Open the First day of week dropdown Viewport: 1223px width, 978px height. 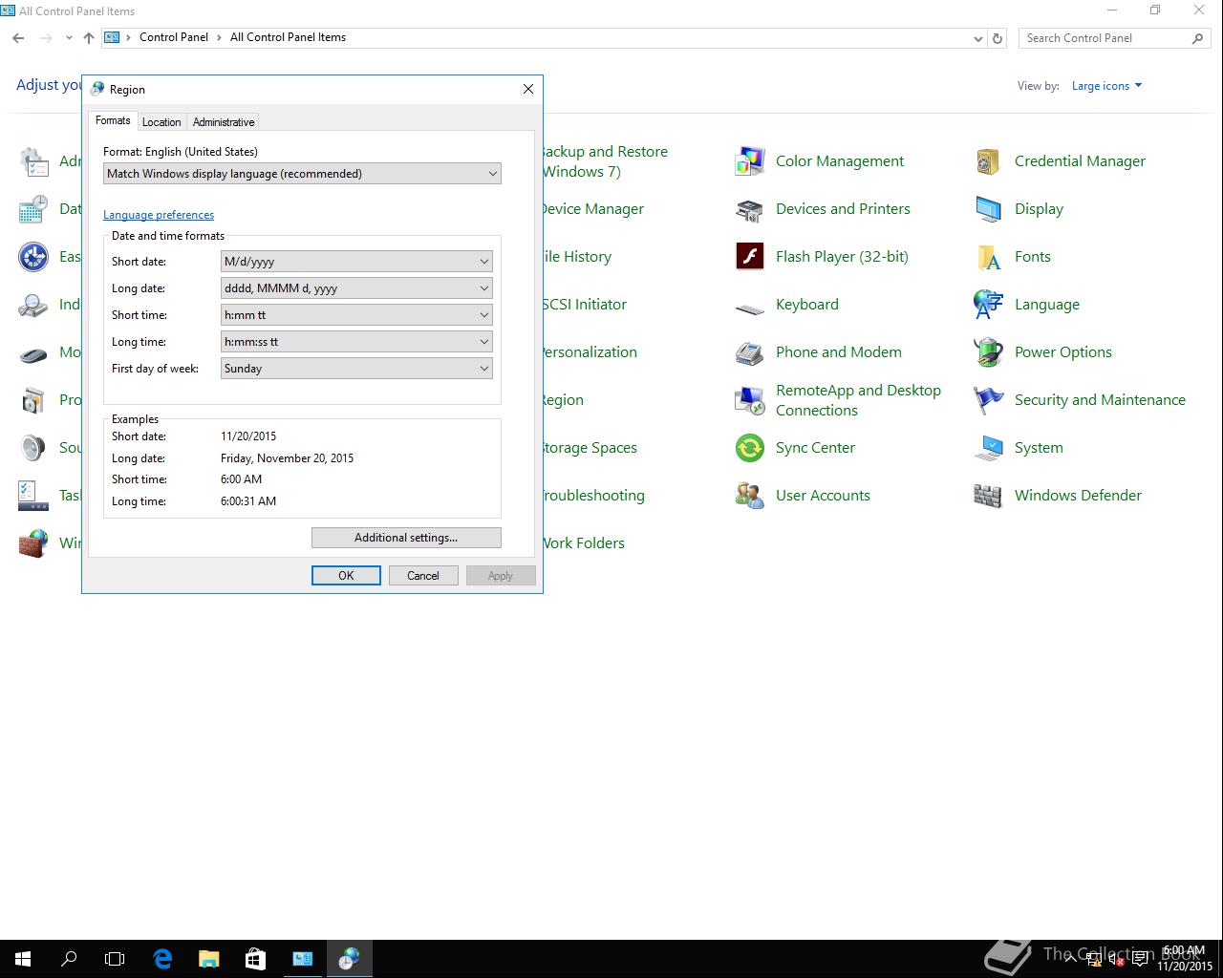[355, 369]
